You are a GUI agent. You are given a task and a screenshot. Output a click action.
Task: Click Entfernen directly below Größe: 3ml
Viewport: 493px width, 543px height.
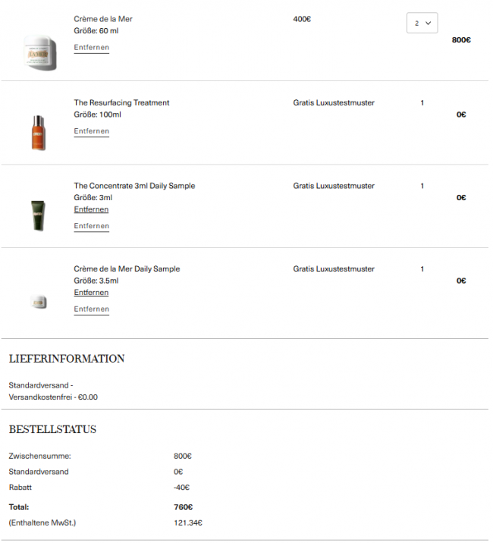[x=91, y=209]
